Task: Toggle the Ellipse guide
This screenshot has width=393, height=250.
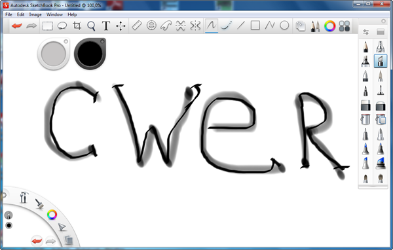Action: [151, 26]
